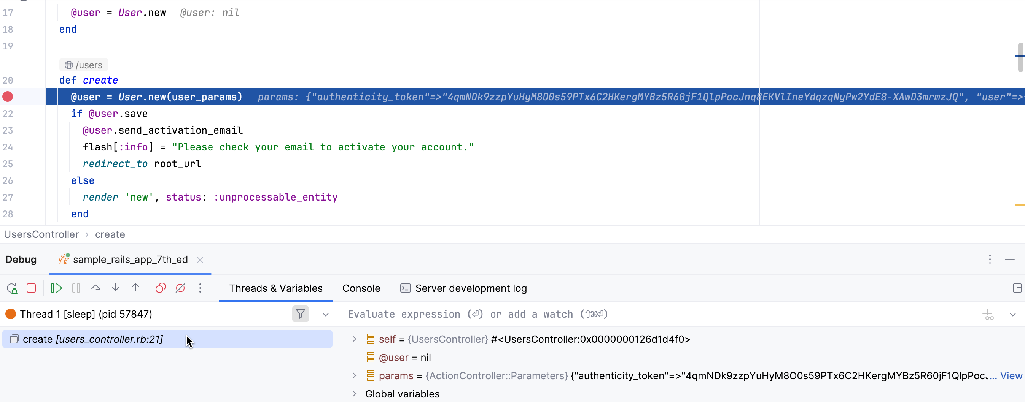The height and width of the screenshot is (402, 1025).
Task: Click the View link for params value
Action: click(1011, 376)
